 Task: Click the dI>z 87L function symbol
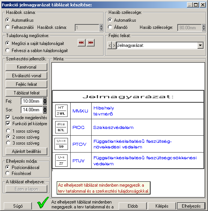(61, 127)
